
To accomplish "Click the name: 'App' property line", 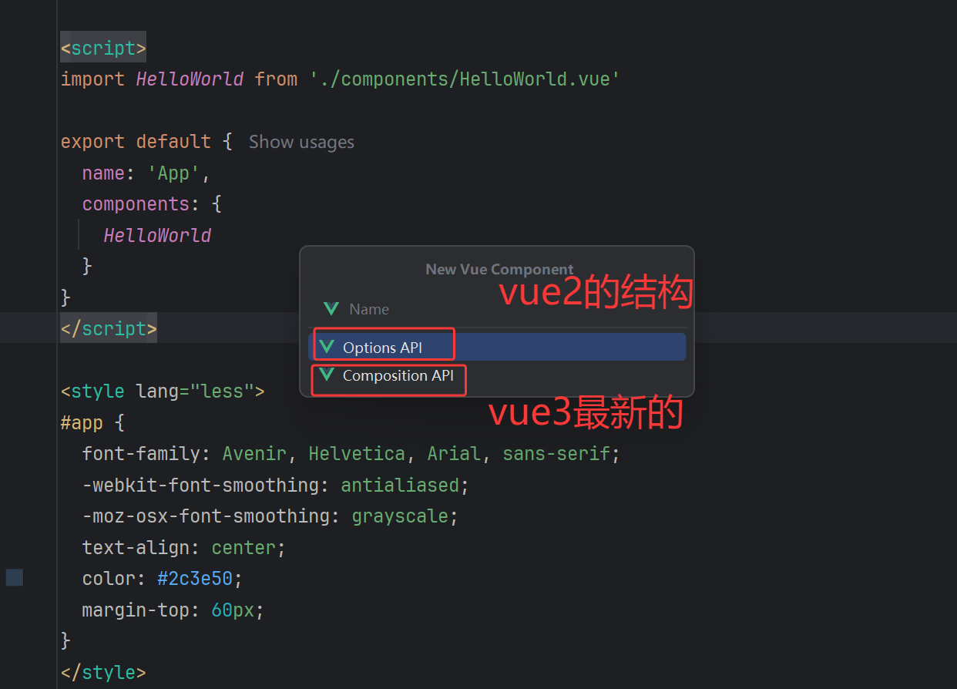I will pos(146,173).
